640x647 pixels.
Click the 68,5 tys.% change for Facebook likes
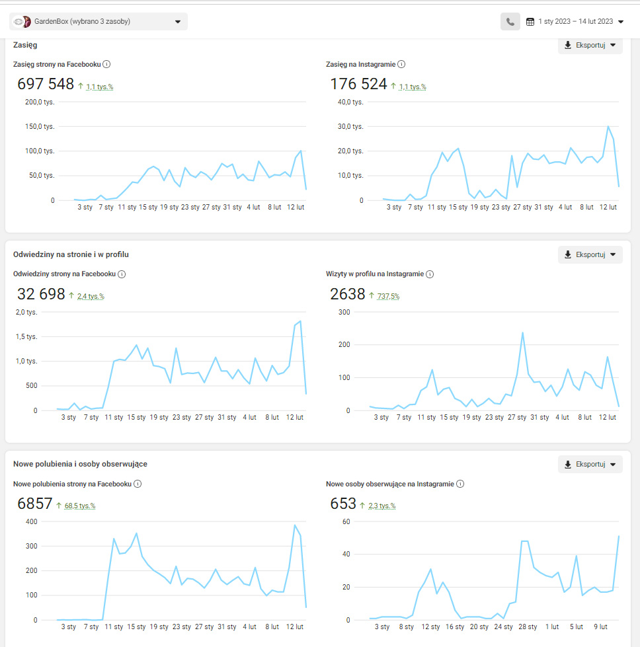[80, 506]
